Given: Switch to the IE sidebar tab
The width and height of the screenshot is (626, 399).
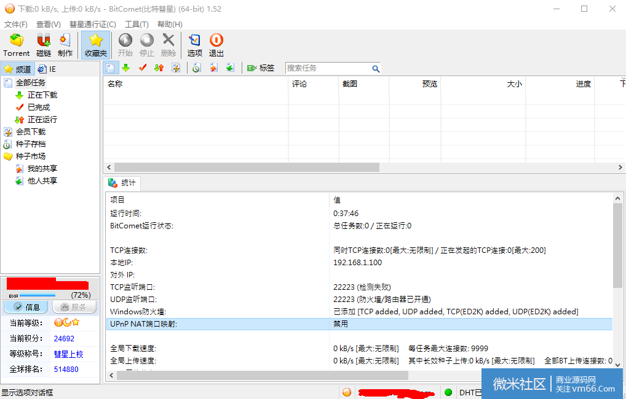Looking at the screenshot, I should tap(47, 69).
